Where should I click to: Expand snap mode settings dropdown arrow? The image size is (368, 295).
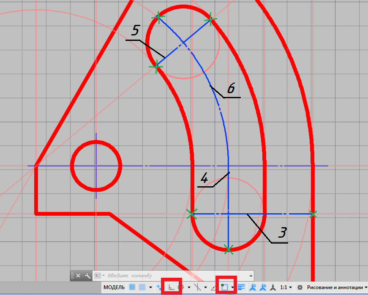(150, 287)
